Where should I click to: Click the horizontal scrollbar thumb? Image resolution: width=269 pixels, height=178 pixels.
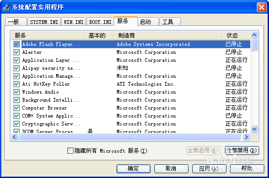pyautogui.click(x=130, y=137)
